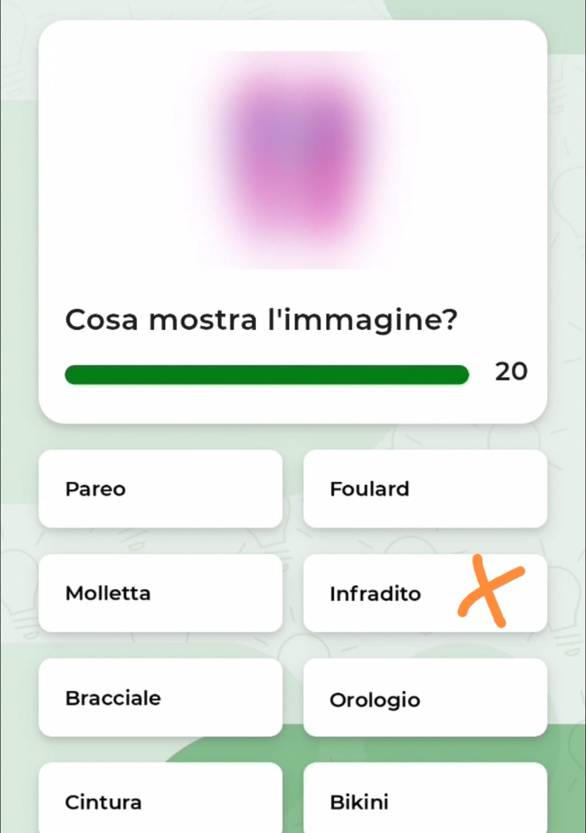Choose Foulard as the answer
Screen dimensions: 586x833
[x=425, y=489]
